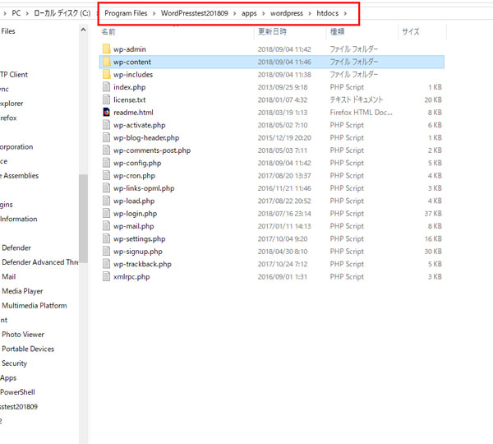Select Defender Advanced Thre... in navigation pane
This screenshot has height=444, width=493.
(40, 262)
